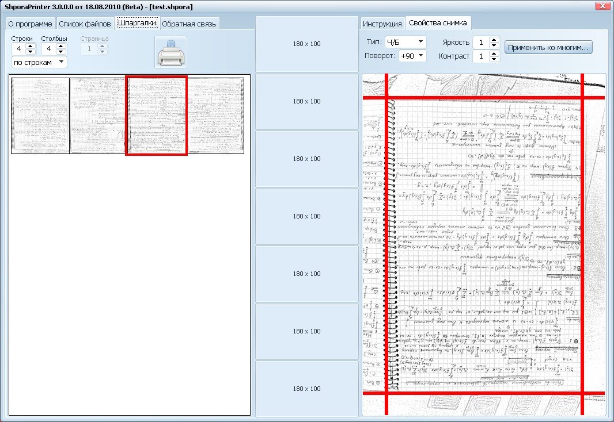Click the third '180 x 100' panel
The width and height of the screenshot is (614, 422).
307,159
